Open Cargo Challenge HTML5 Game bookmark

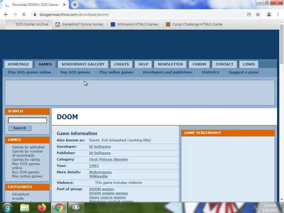[194, 24]
